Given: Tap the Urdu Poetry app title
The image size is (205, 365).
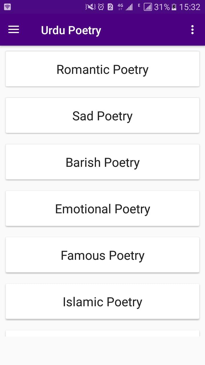Looking at the screenshot, I should point(71,30).
